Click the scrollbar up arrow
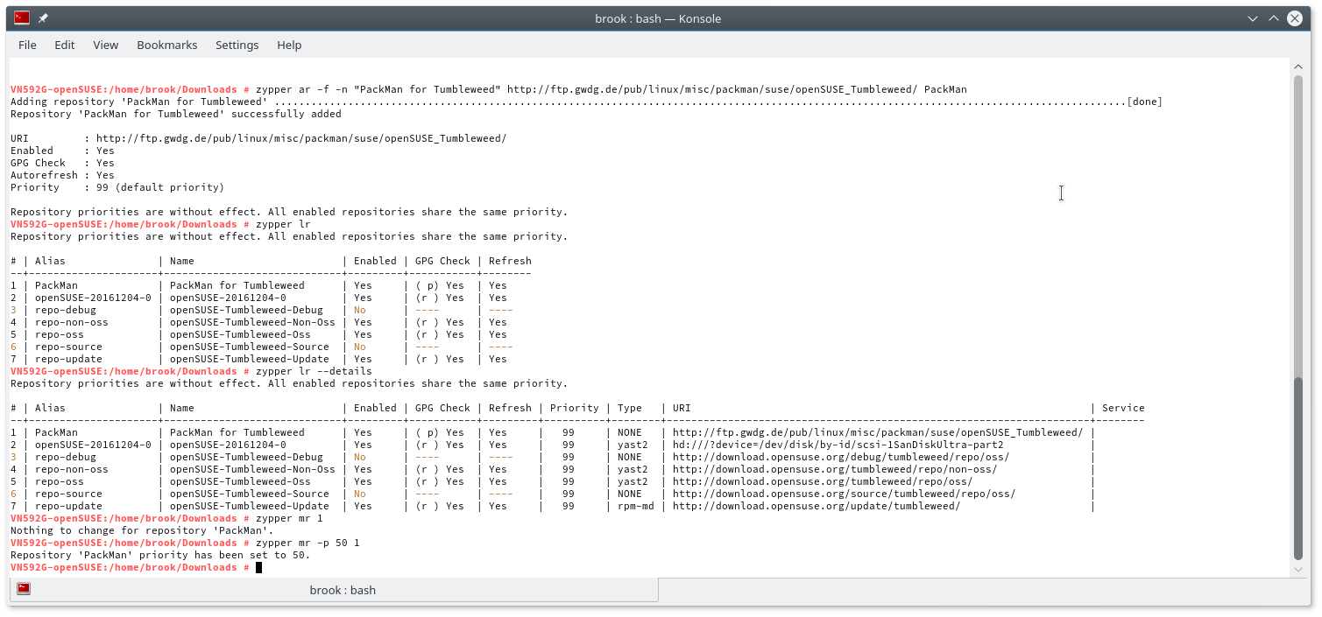The image size is (1322, 617). tap(1298, 66)
